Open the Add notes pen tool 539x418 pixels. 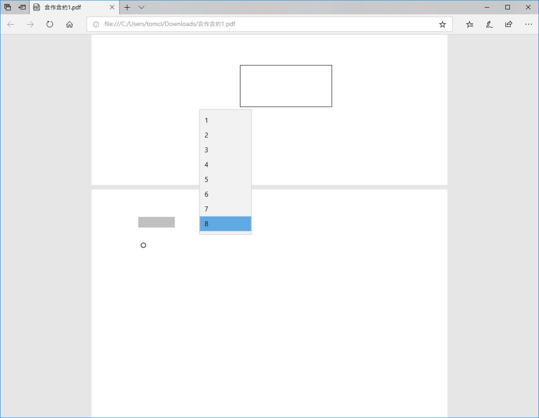[x=489, y=24]
